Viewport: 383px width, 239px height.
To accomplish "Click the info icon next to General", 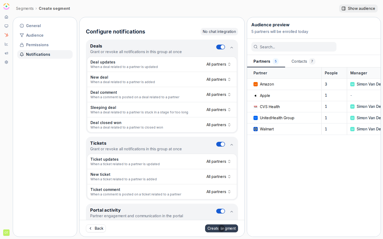I will tap(22, 26).
